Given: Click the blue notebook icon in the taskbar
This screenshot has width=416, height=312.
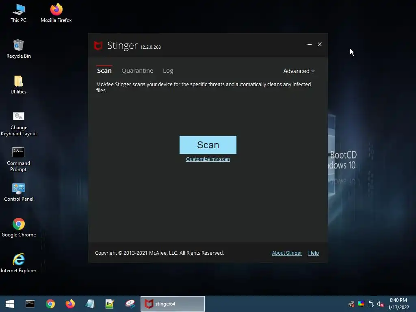Looking at the screenshot, I should 90,304.
